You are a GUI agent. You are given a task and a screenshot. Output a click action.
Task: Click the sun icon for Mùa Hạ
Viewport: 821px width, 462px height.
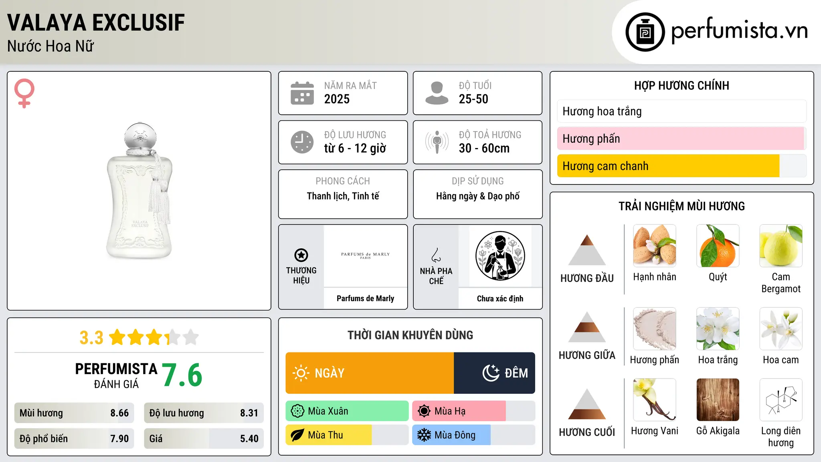pyautogui.click(x=424, y=411)
